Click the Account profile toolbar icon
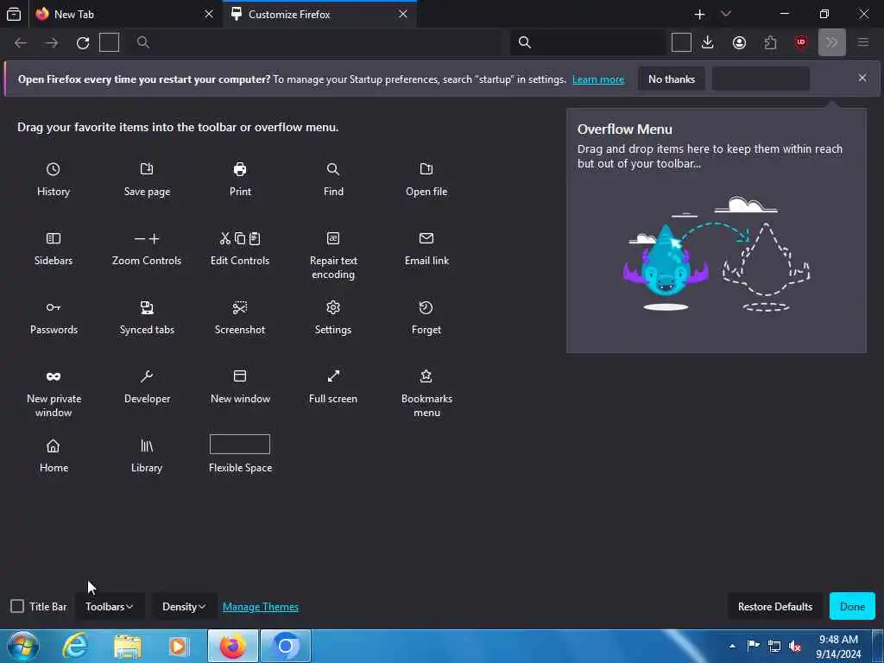The width and height of the screenshot is (884, 663). coord(739,42)
